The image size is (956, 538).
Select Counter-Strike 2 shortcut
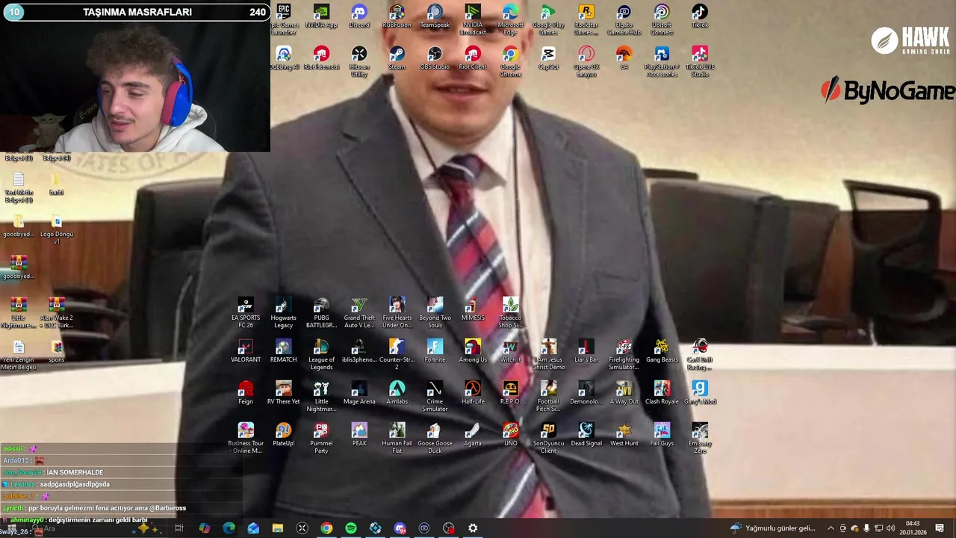click(x=397, y=354)
